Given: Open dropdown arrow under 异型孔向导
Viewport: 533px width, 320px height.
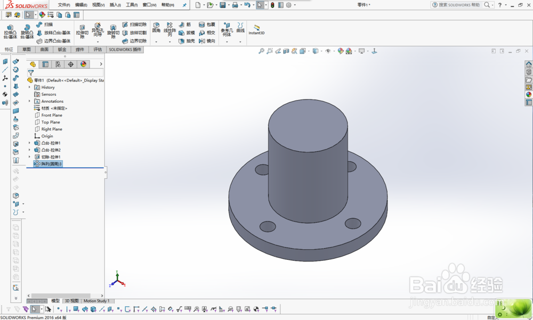Looking at the screenshot, I should (98, 42).
